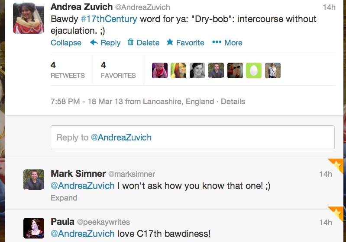346x242 pixels.
Task: Open the More options menu
Action: [x=227, y=42]
